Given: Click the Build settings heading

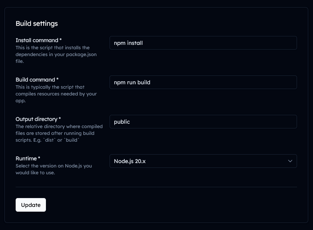Looking at the screenshot, I should click(36, 23).
